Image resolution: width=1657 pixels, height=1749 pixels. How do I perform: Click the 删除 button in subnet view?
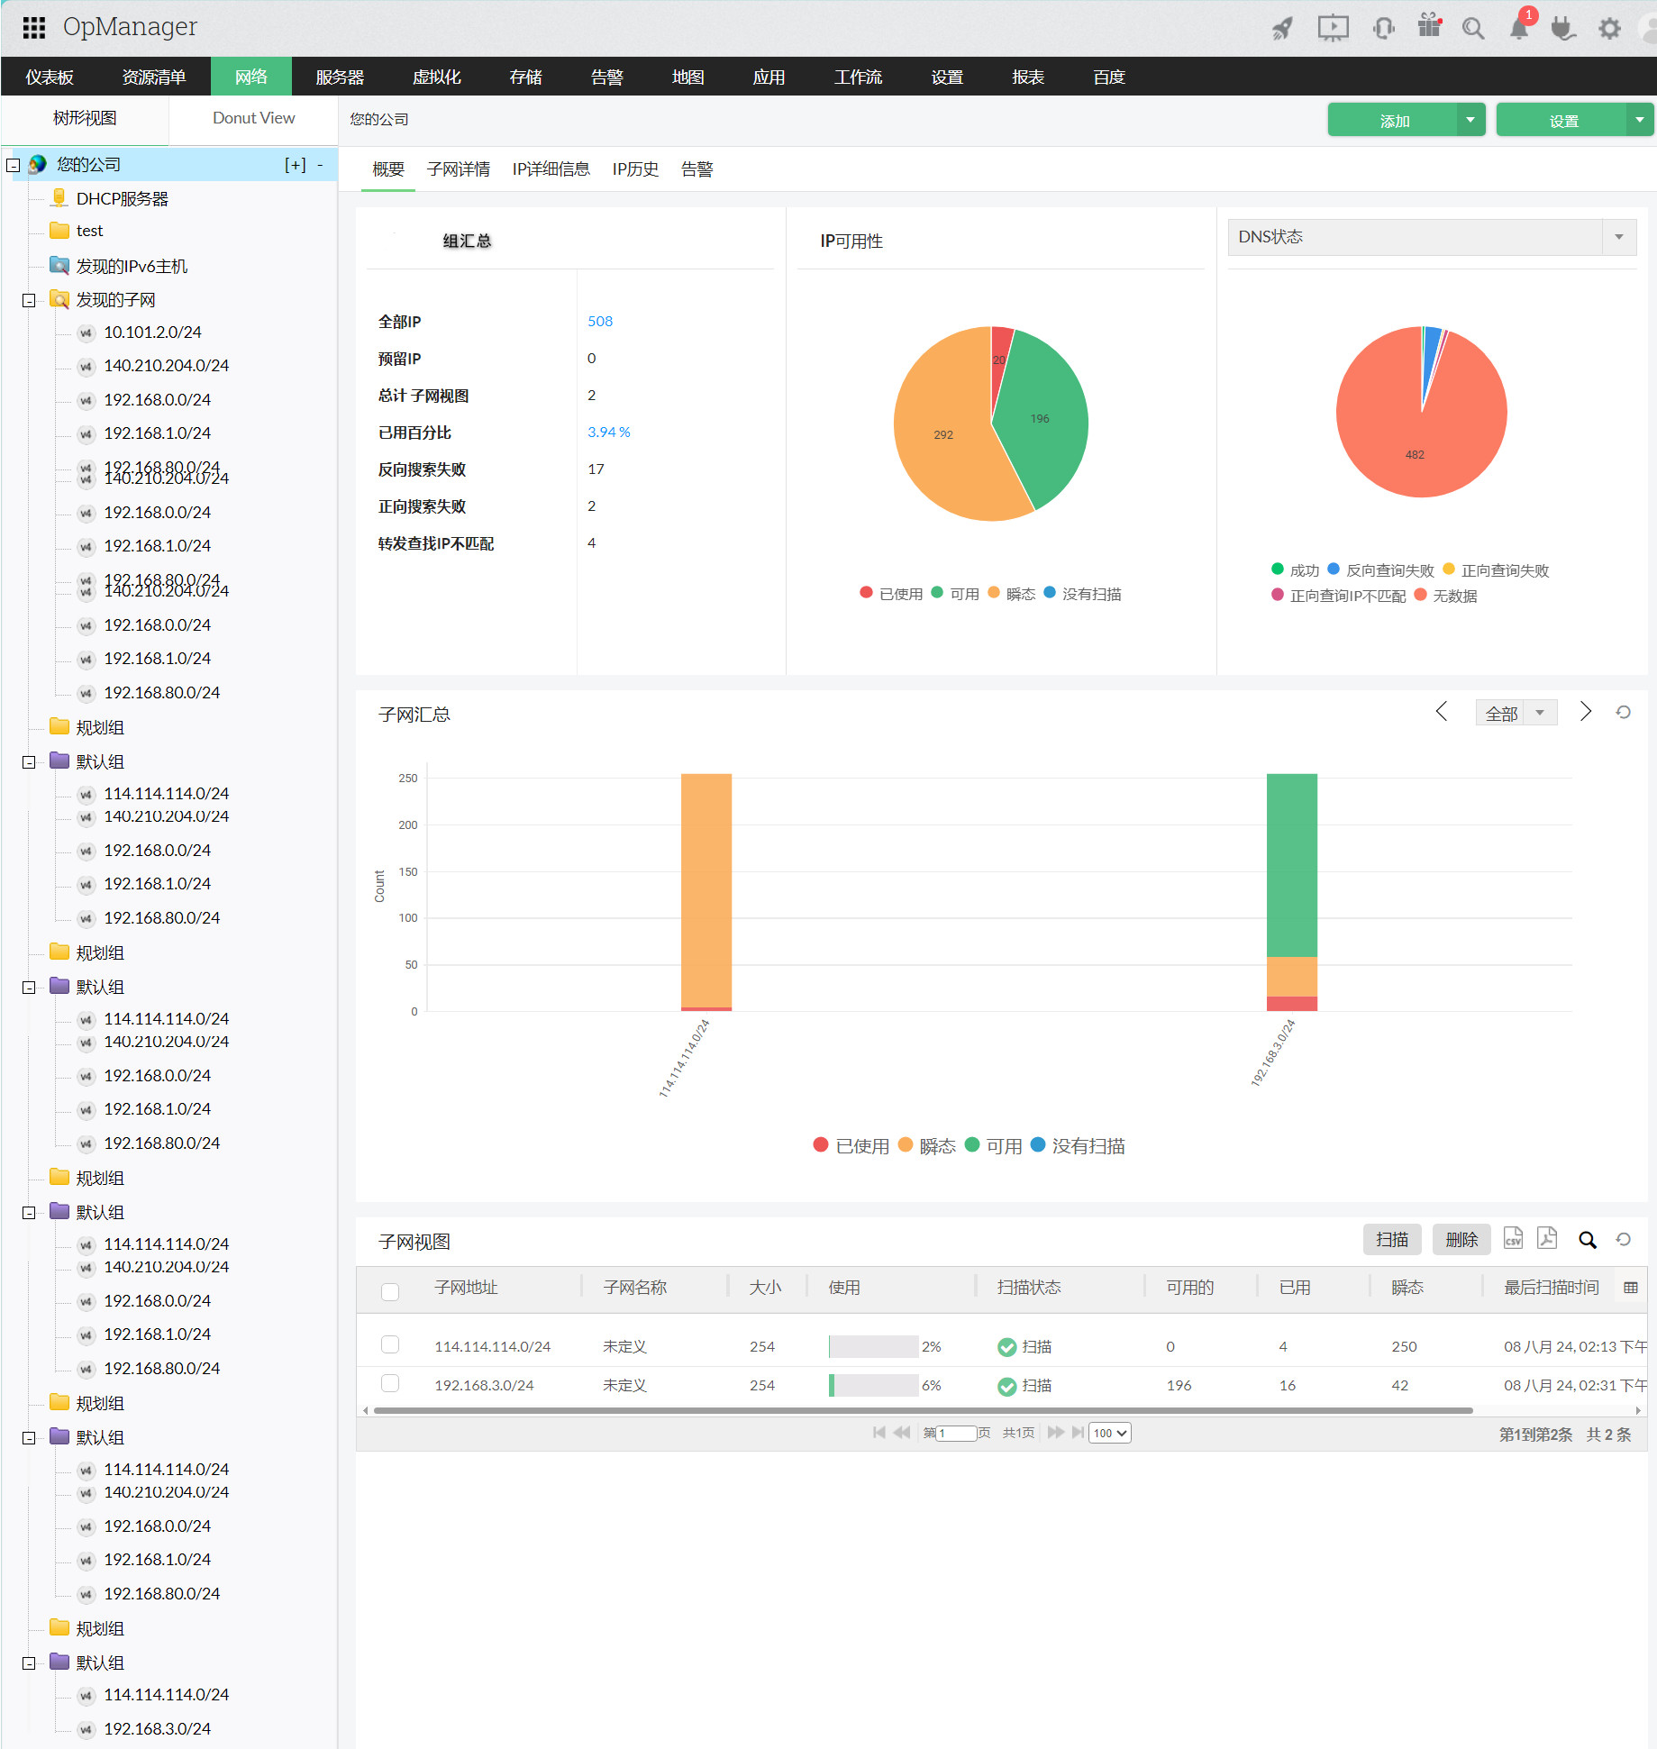click(x=1461, y=1240)
